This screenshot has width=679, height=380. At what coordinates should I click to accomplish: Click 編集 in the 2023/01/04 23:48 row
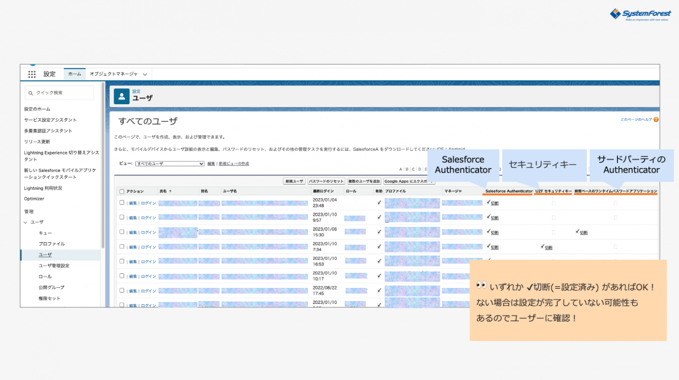(x=133, y=203)
